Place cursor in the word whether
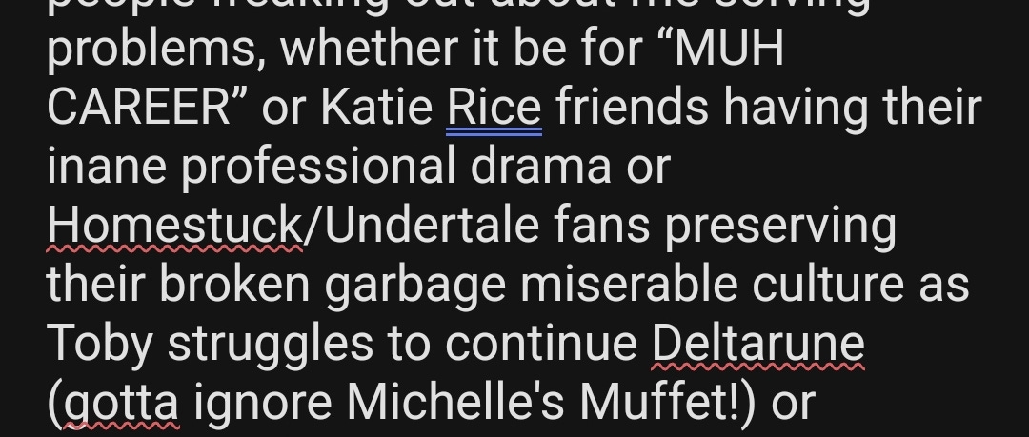1029x437 pixels. [x=370, y=48]
